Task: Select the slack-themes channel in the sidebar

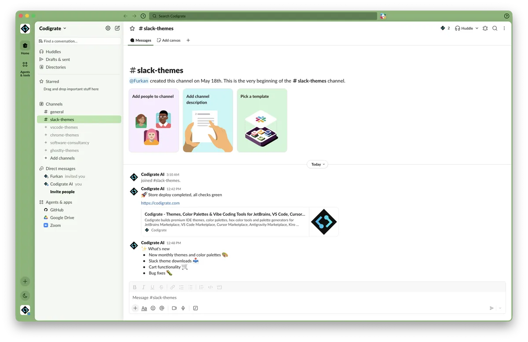Action: point(79,119)
